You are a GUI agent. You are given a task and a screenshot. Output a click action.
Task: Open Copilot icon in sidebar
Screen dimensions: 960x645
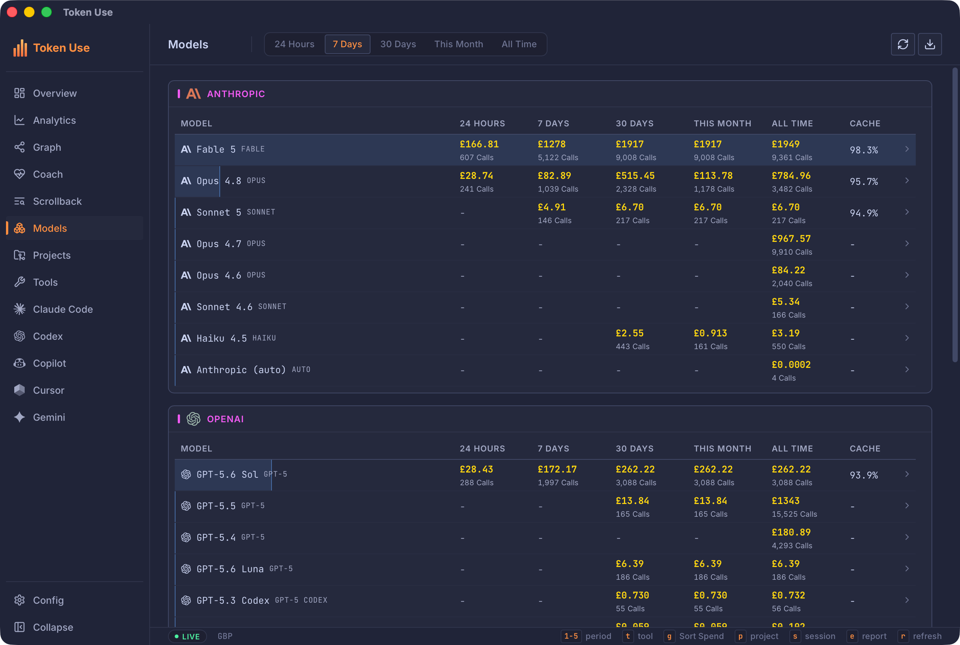[19, 363]
